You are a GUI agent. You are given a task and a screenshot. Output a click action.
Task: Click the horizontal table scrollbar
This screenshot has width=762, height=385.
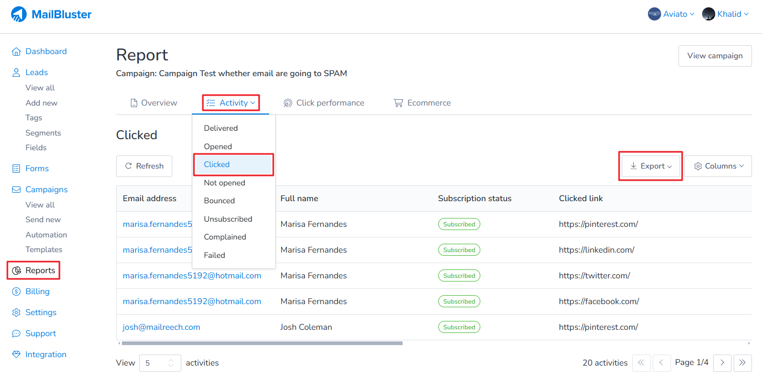click(x=262, y=344)
